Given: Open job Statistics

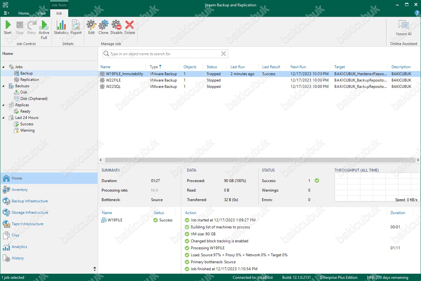Looking at the screenshot, I should click(61, 27).
